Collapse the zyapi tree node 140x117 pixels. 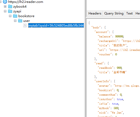5,11
